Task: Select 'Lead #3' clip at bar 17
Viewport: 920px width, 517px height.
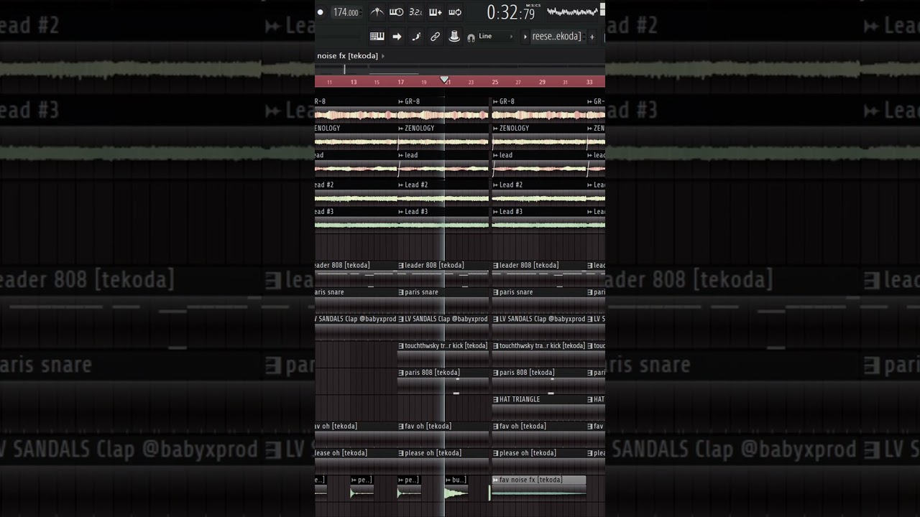Action: [x=443, y=220]
